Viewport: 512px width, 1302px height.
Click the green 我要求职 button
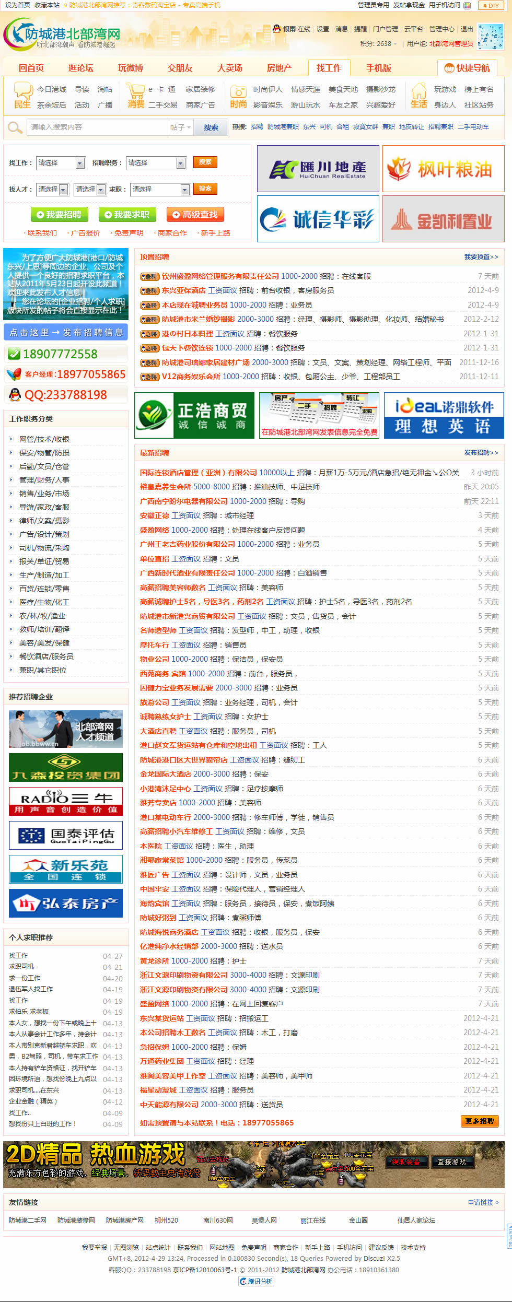click(x=127, y=214)
